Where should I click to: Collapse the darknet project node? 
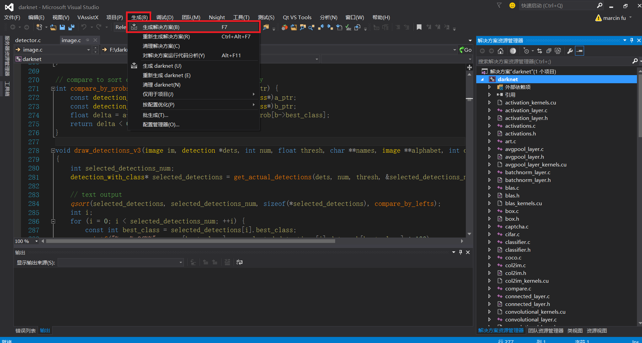point(483,79)
